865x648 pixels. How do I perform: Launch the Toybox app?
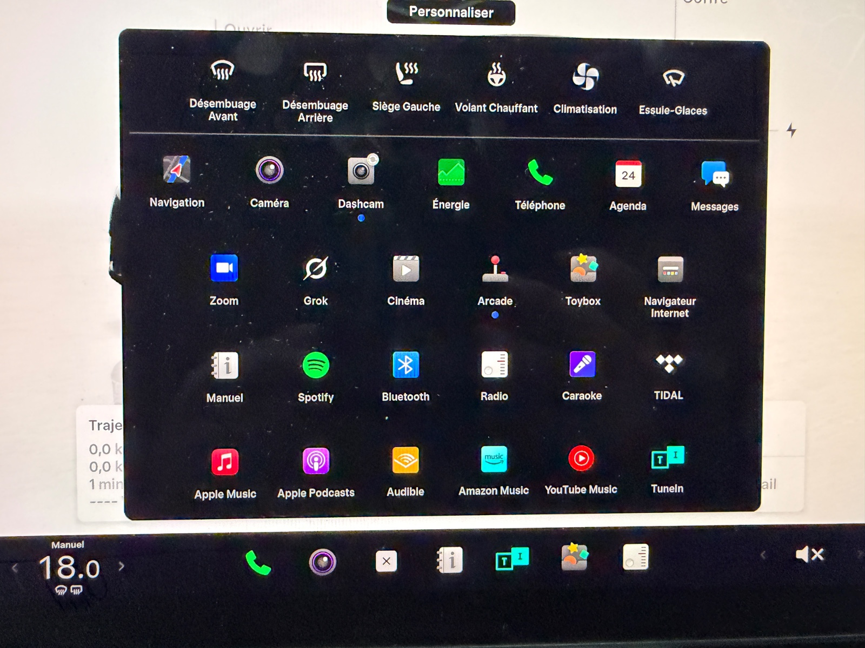coord(583,268)
